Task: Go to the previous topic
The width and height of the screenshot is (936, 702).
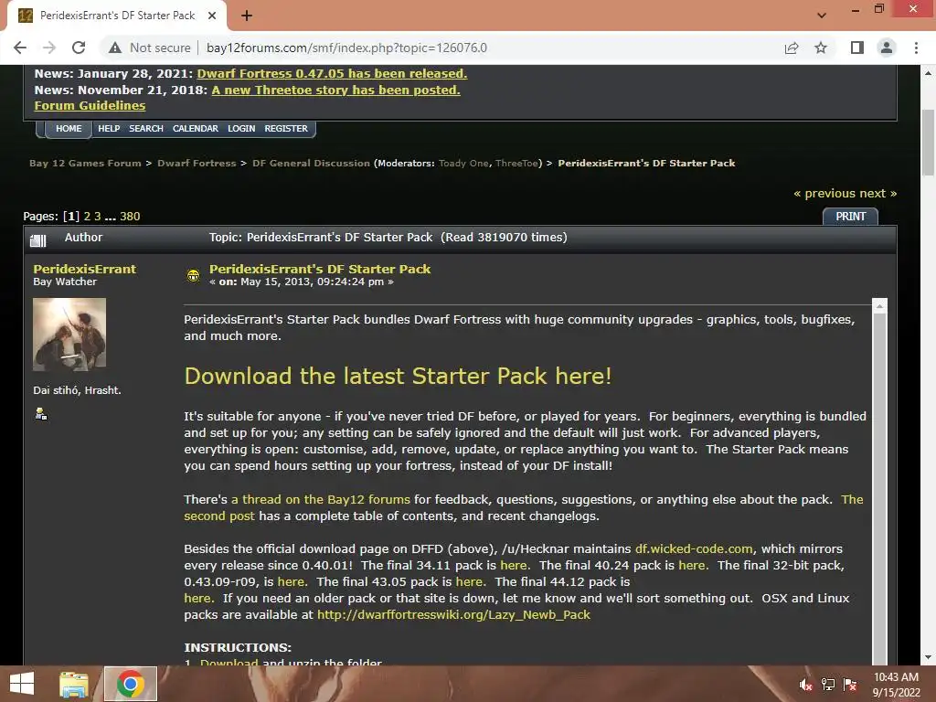Action: (x=824, y=194)
